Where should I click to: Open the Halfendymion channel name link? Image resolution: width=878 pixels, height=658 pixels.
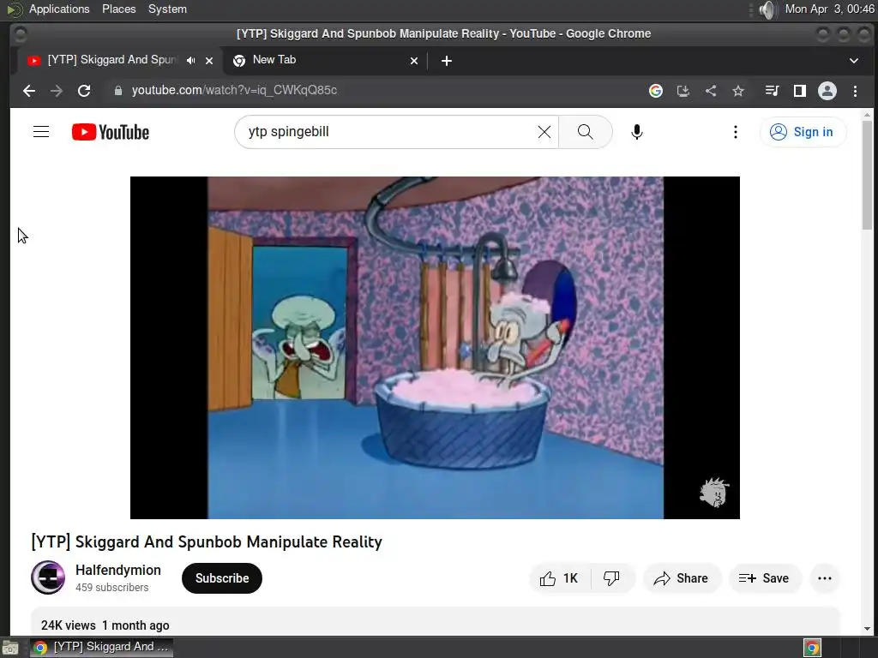(x=118, y=570)
